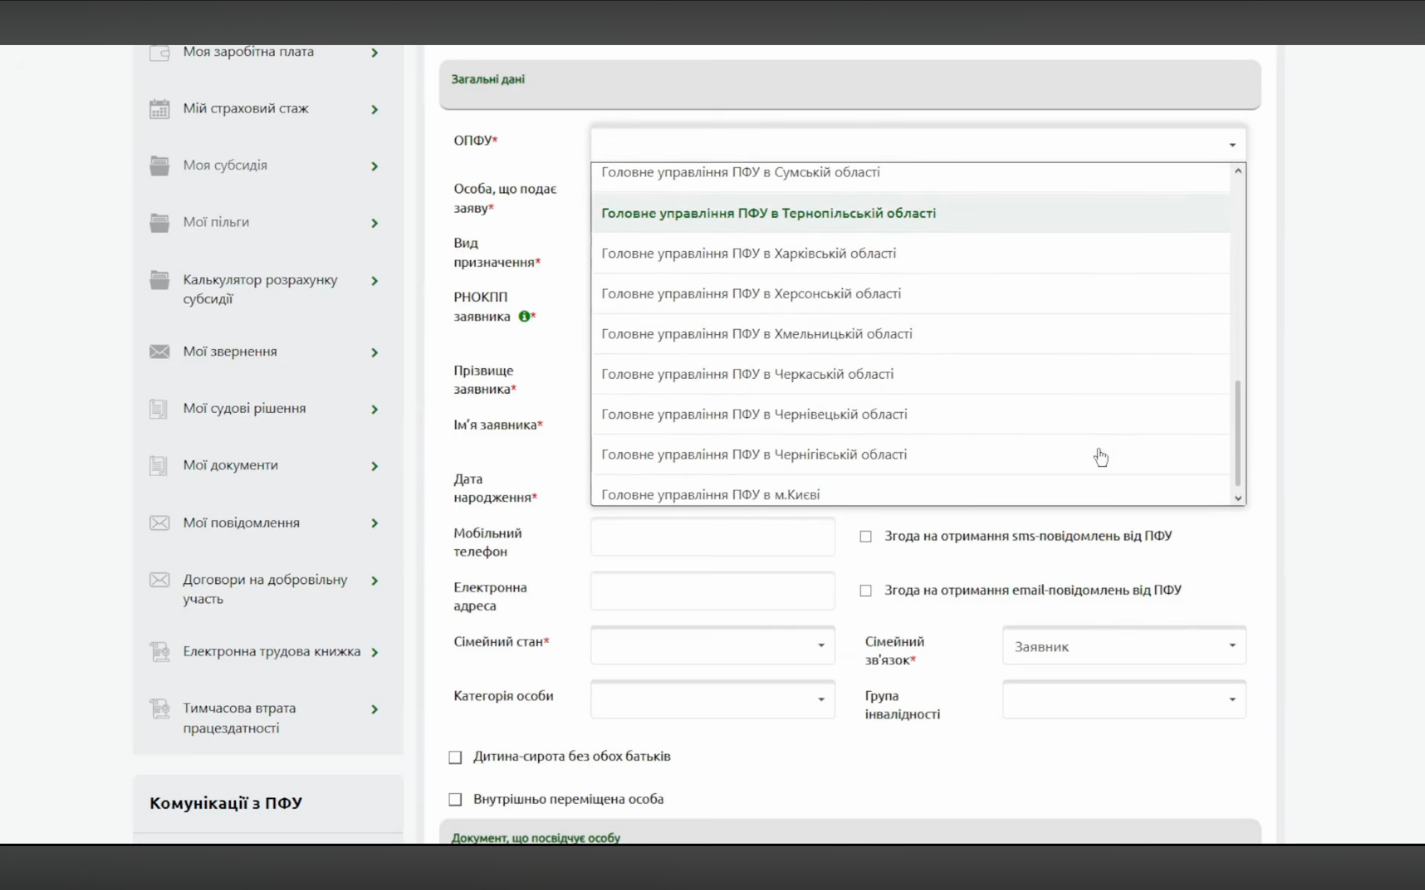This screenshot has width=1425, height=890.
Task: Click folder icon beside Моя субсидія
Action: [159, 165]
